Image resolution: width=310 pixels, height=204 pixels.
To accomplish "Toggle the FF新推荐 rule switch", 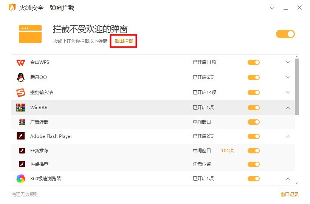I will tap(254, 151).
